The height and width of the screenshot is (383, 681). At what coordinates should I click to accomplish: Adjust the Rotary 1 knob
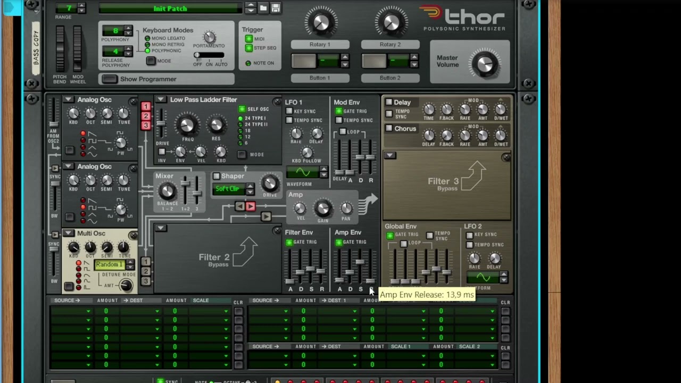pos(320,22)
